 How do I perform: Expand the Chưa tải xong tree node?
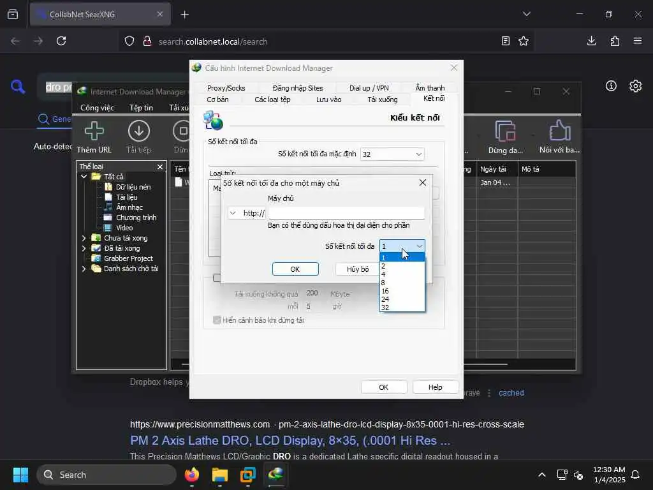84,238
